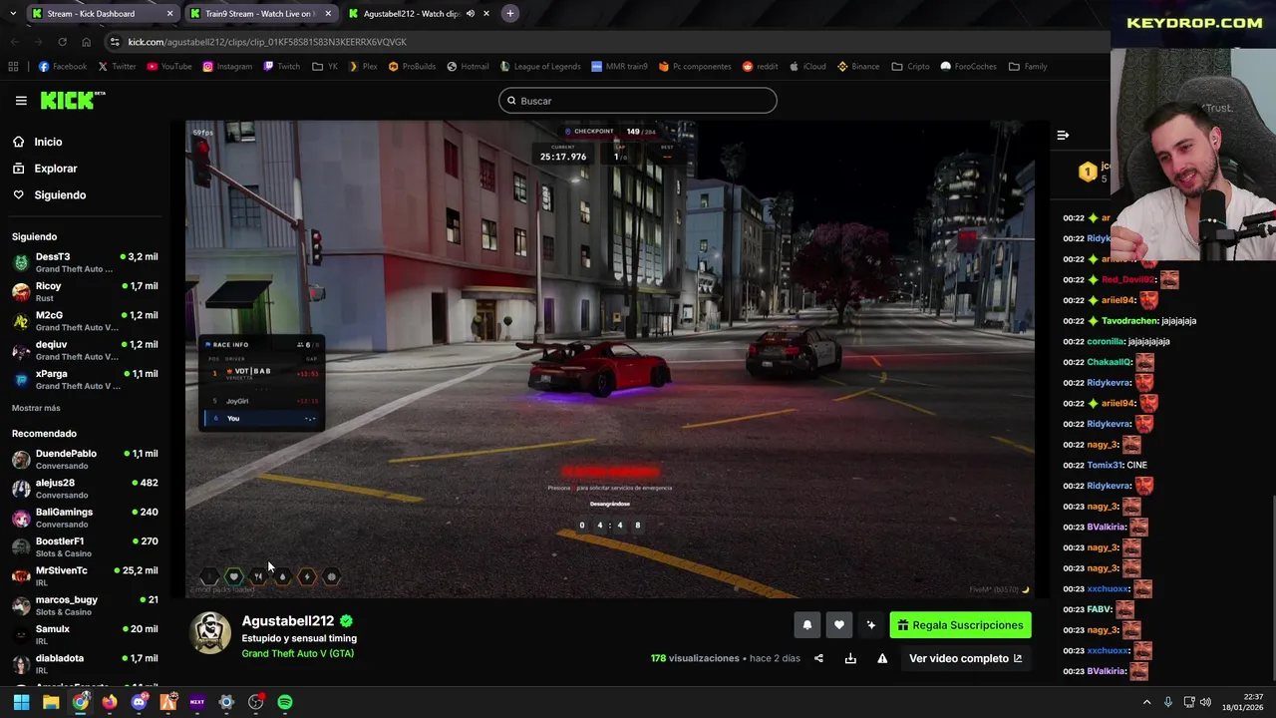Open DuendePablo recommended channel

pyautogui.click(x=85, y=459)
